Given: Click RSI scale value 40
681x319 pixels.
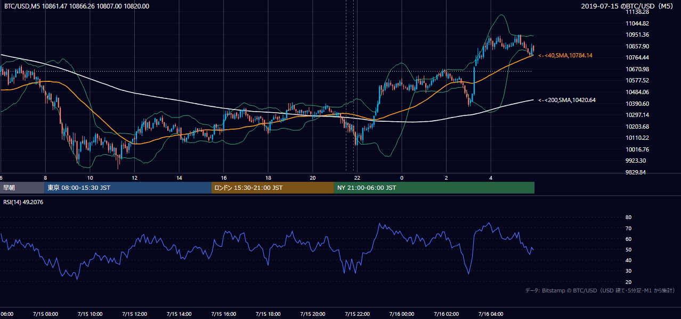Looking at the screenshot, I should pos(628,260).
